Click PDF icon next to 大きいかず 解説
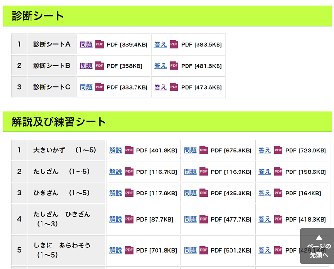Screen dimensions: 334x269 (x=129, y=151)
